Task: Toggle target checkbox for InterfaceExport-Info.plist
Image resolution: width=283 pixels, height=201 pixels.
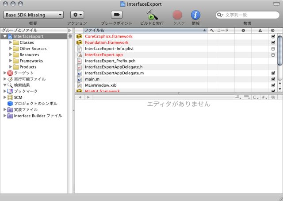Action: pyautogui.click(x=273, y=49)
